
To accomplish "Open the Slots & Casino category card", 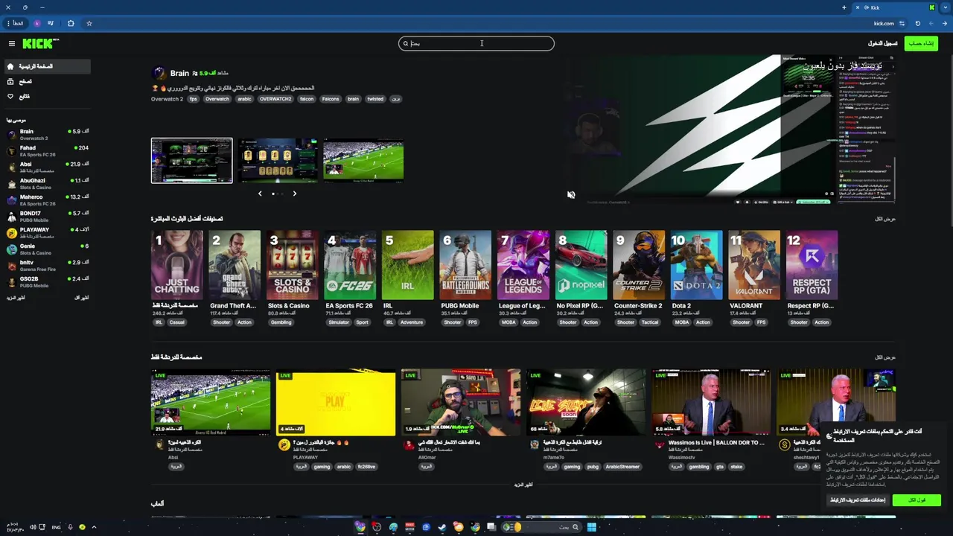I will (x=292, y=265).
